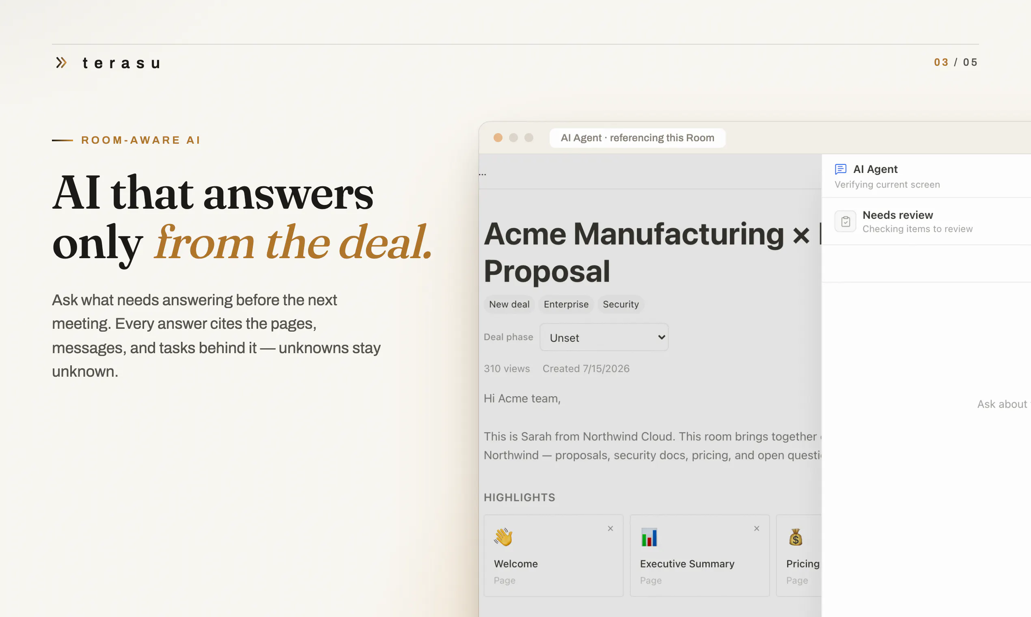Remove the Executive Summary highlight card

(x=757, y=529)
